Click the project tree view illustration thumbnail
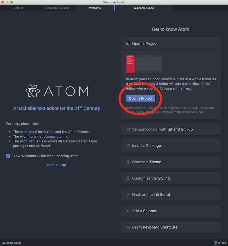The width and height of the screenshot is (228, 246). (144, 64)
